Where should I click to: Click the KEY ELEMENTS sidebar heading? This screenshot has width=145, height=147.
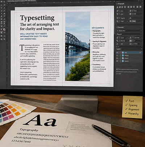[x=98, y=28]
